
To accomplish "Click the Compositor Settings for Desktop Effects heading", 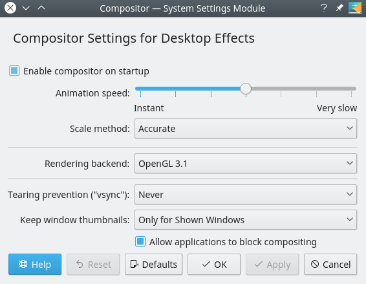I will tap(134, 38).
